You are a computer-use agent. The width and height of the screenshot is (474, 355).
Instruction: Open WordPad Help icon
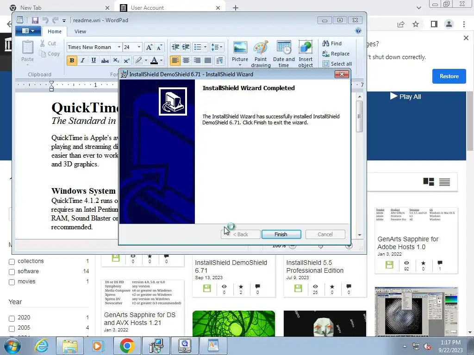tap(358, 31)
